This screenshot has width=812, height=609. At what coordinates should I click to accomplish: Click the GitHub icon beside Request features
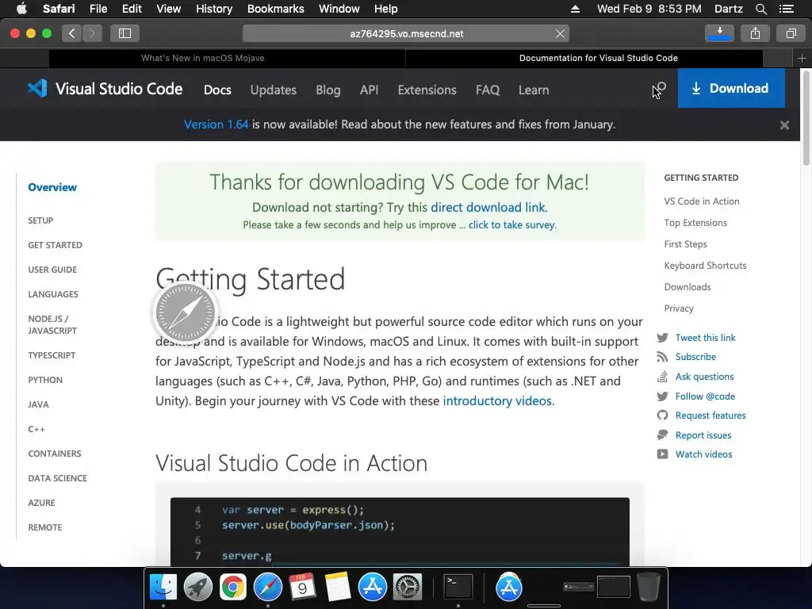tap(662, 416)
